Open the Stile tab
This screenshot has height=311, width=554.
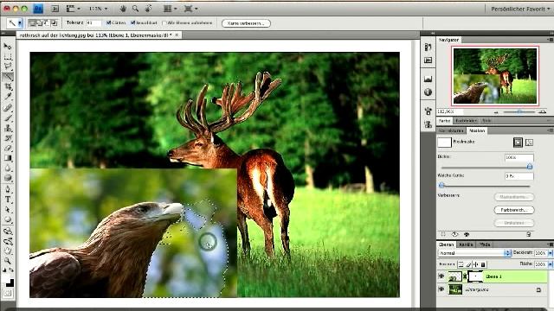click(486, 121)
